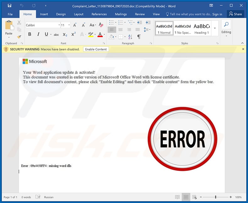The height and width of the screenshot is (203, 248).
Task: Toggle Subscript formatting
Action: 65,34
